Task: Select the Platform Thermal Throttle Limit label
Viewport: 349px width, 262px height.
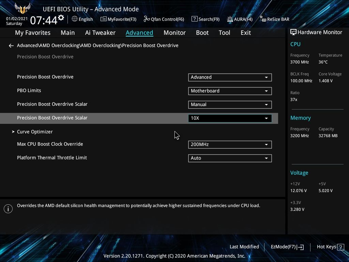Action: 52,158
